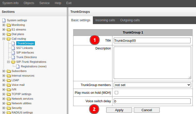
Task: Collapse the Call routing tree node
Action: tap(4, 39)
